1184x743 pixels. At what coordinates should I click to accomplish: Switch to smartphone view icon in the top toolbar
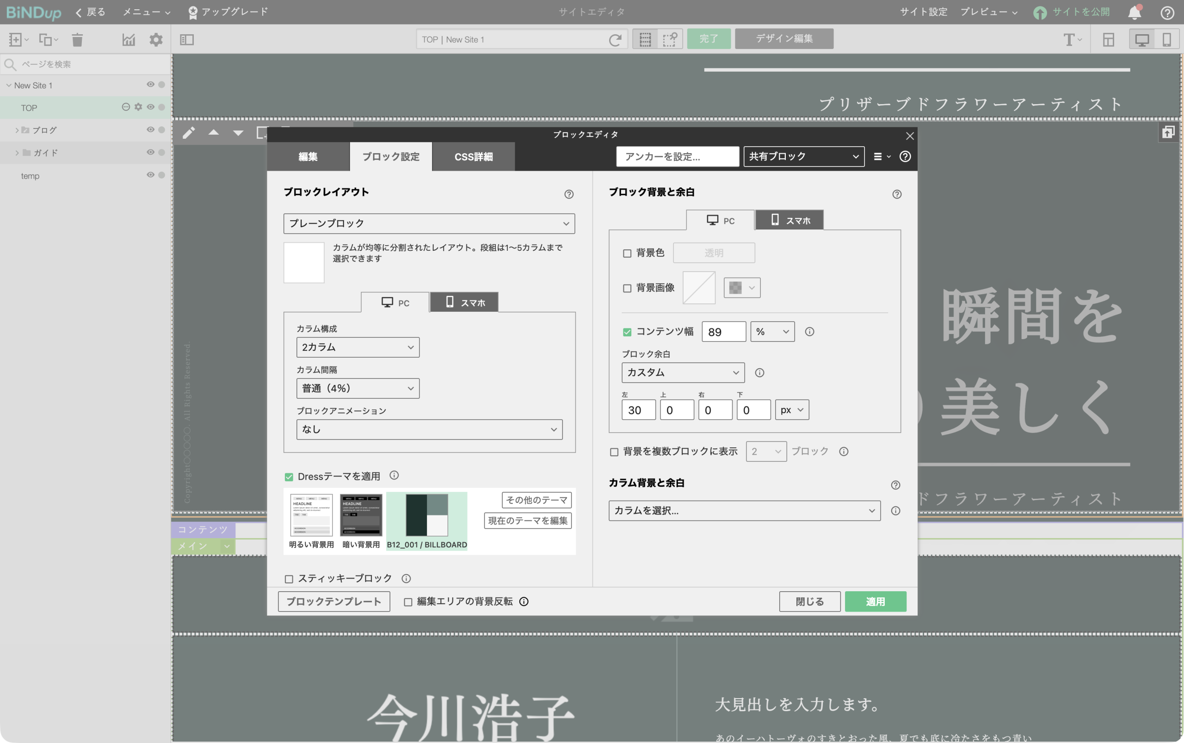[1167, 39]
